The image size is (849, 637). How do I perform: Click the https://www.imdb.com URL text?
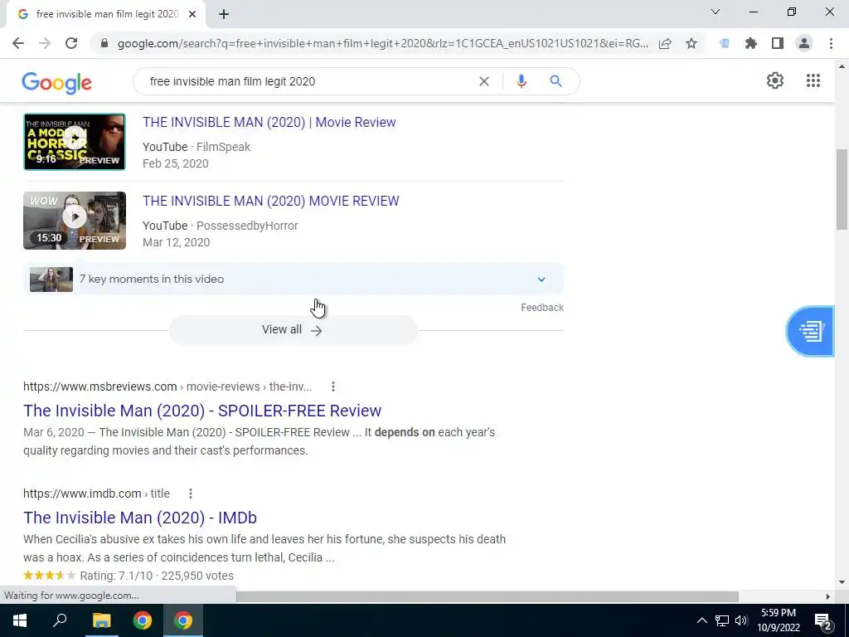82,494
